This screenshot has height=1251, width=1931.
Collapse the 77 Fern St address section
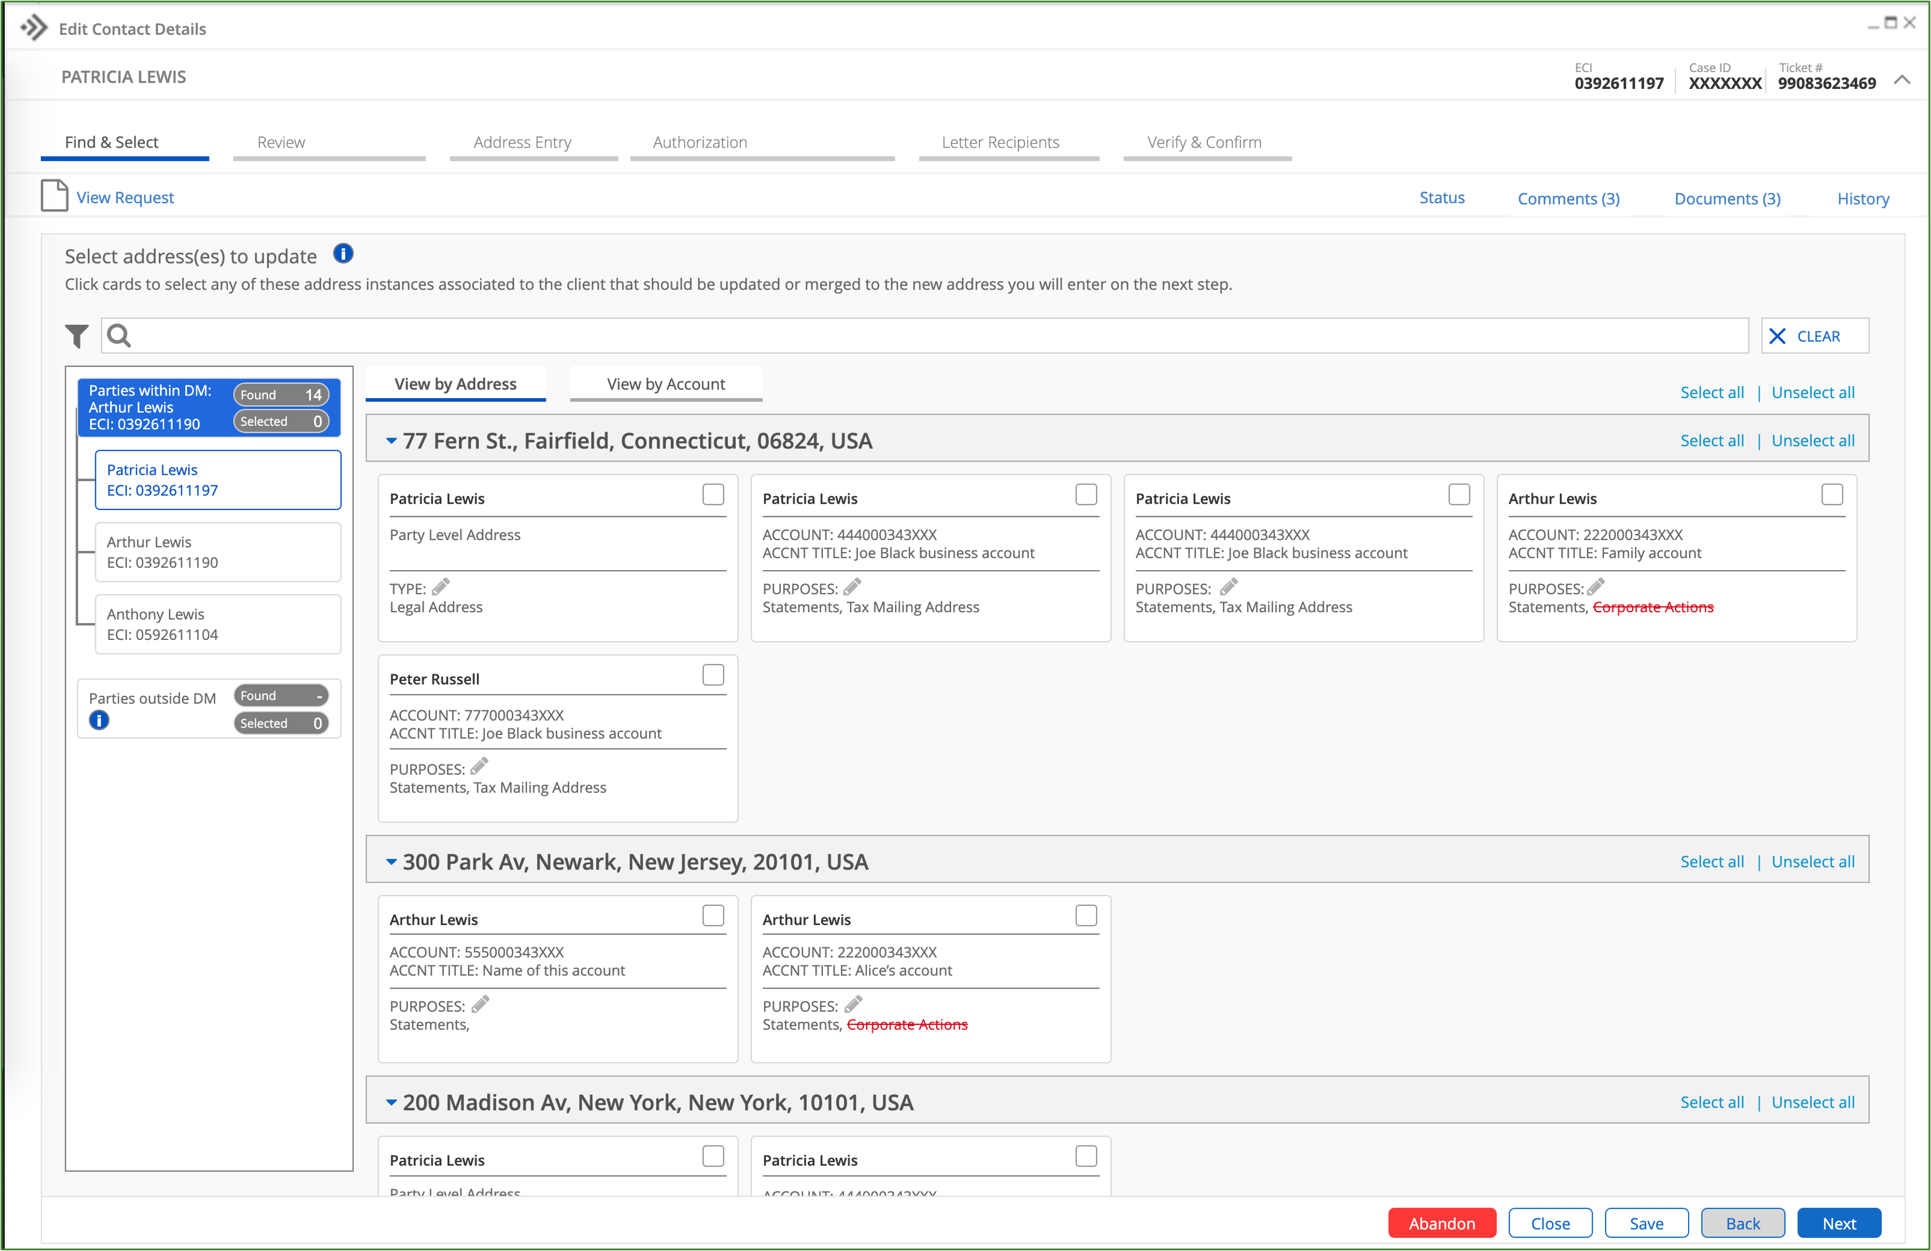tap(392, 440)
